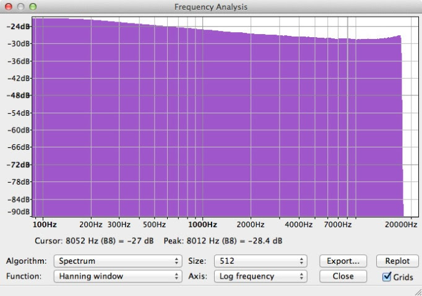Click the yellow minimize window button
The image size is (422, 296).
pyautogui.click(x=20, y=7)
